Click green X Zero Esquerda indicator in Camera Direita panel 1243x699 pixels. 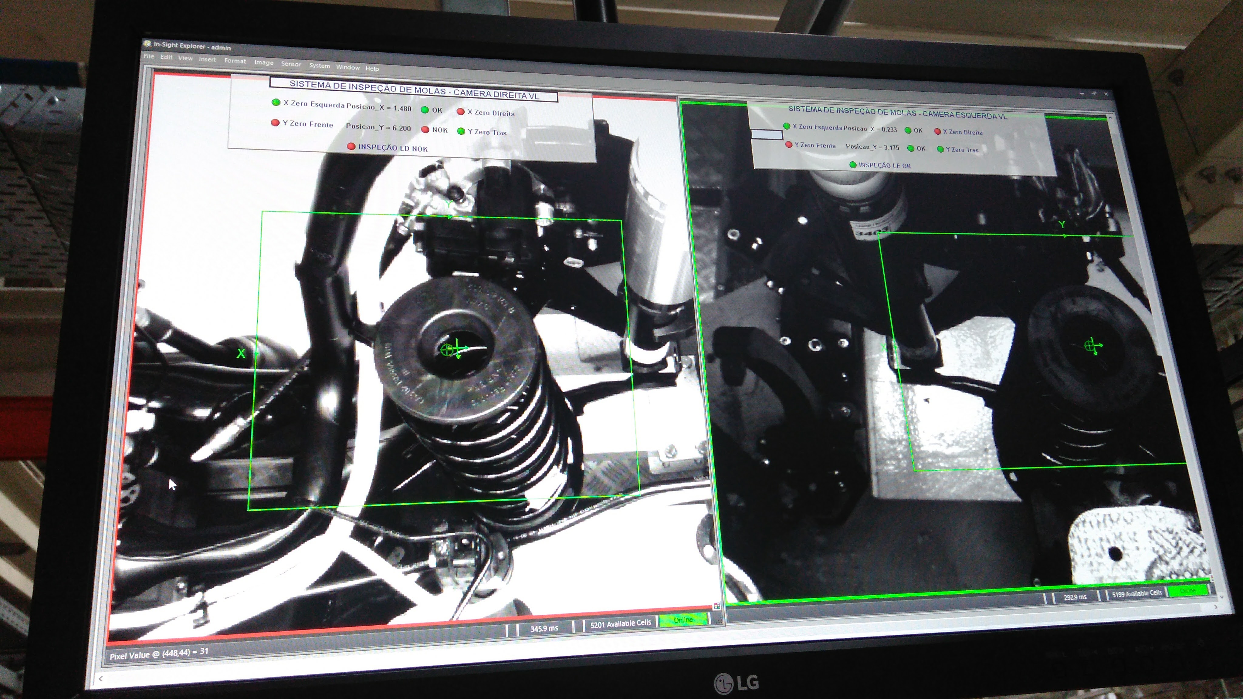(x=276, y=102)
